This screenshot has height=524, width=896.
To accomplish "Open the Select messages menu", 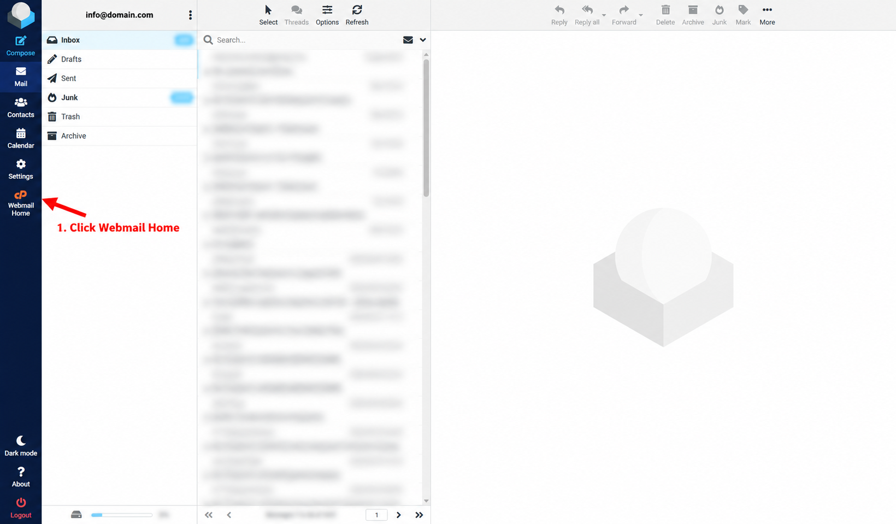I will 268,15.
